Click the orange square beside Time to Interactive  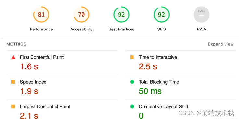(132, 57)
